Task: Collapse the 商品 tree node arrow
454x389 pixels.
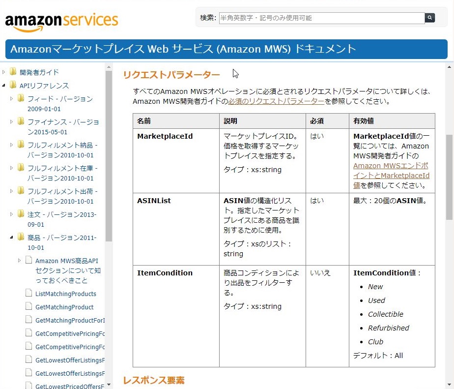Action: 11,238
